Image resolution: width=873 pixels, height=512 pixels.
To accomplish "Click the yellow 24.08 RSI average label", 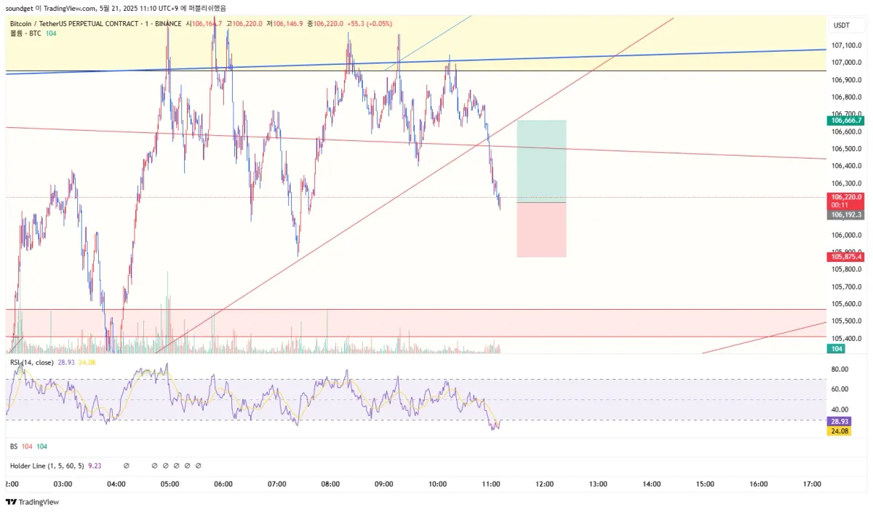I will click(x=840, y=431).
